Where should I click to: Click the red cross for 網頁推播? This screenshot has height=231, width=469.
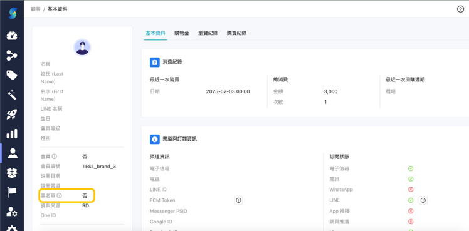point(411,222)
